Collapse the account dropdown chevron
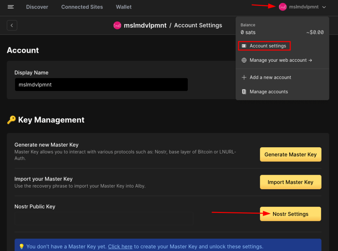338x251 pixels. (x=324, y=7)
